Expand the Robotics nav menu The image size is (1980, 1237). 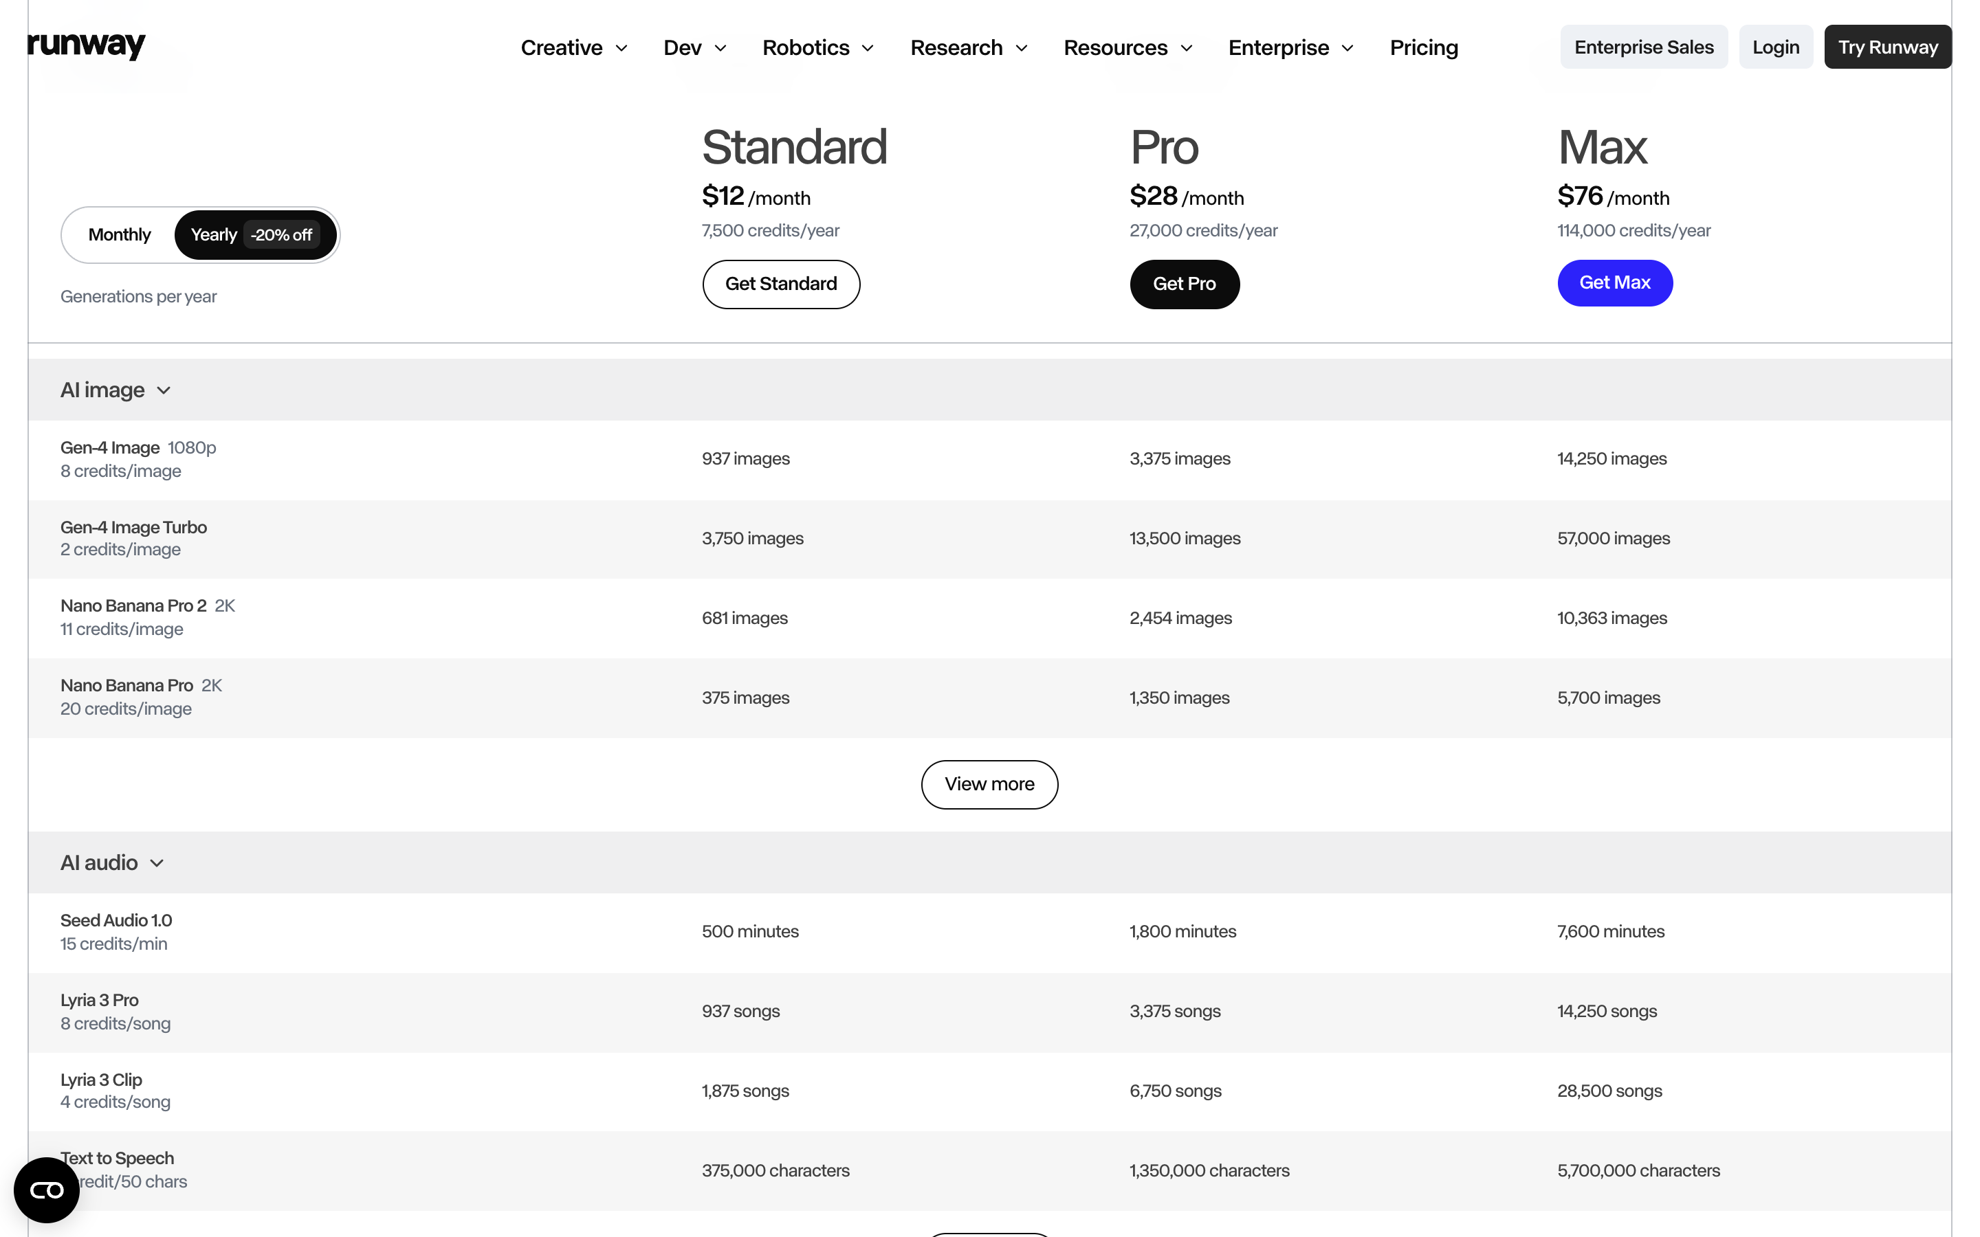(x=818, y=47)
